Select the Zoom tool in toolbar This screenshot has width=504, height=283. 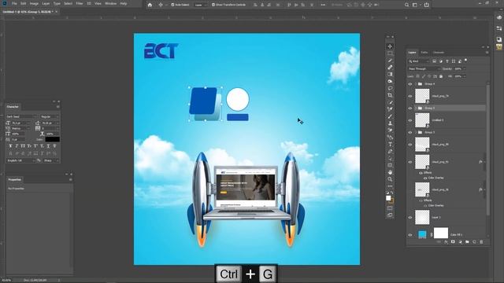coord(390,179)
